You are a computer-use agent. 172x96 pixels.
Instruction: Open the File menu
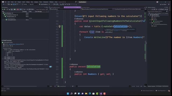[x=5, y=2]
